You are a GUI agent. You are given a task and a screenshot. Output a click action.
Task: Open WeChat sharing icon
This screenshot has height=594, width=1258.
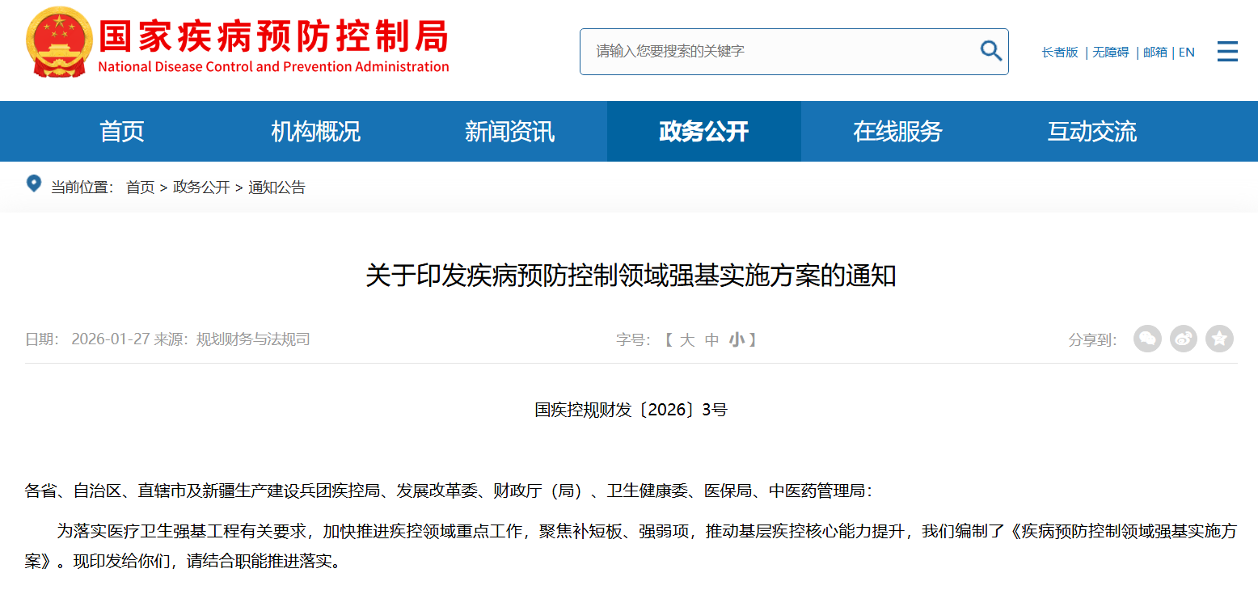1147,339
